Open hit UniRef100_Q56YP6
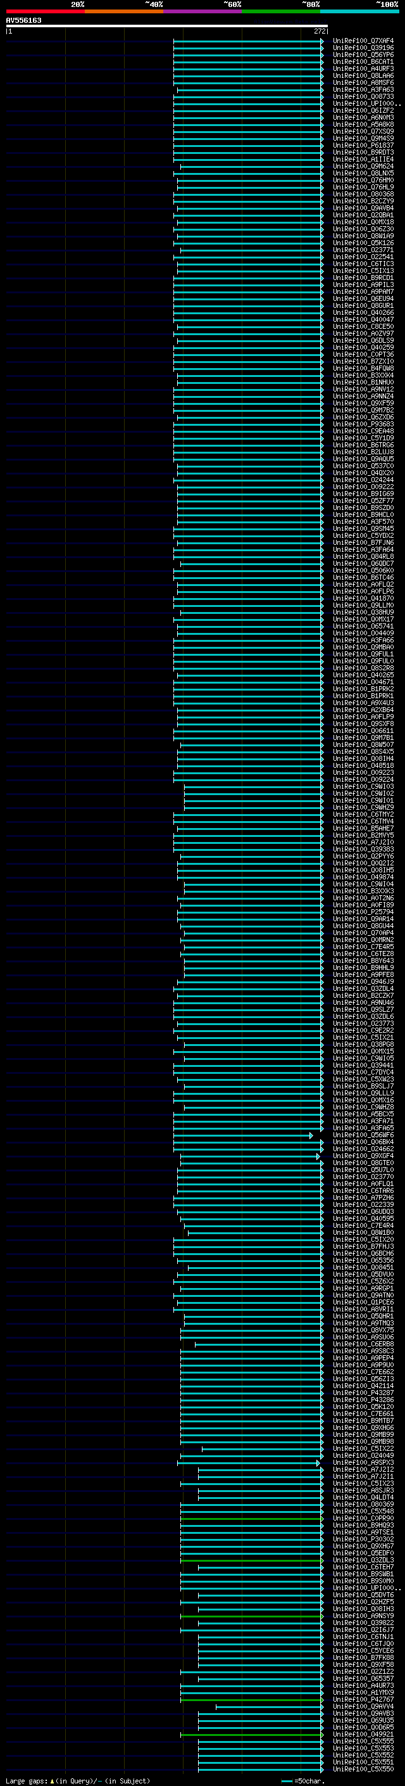The width and height of the screenshot is (405, 1786). click(x=363, y=54)
